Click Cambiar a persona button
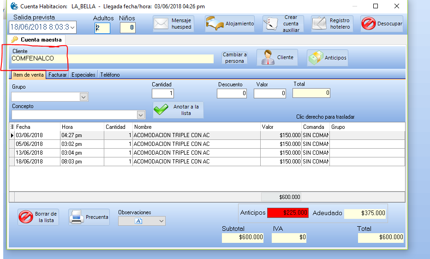Viewport: 430px width, 259px height. coord(234,58)
